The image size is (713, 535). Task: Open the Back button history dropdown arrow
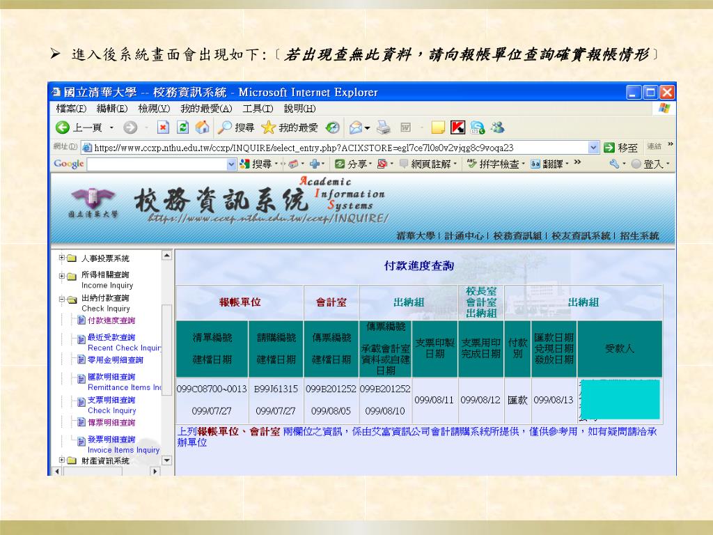(111, 128)
